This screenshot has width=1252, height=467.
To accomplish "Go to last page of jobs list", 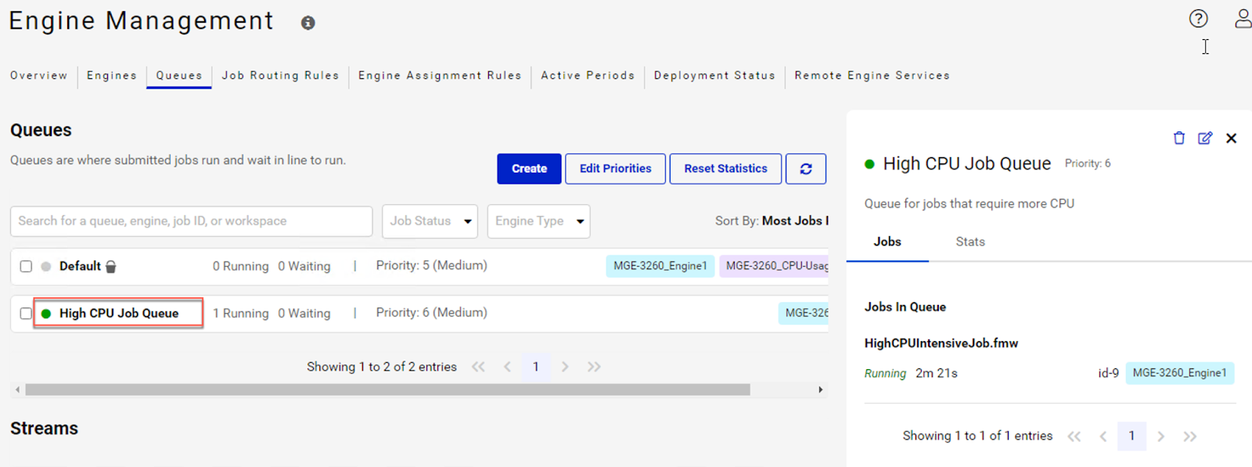I will pyautogui.click(x=1190, y=436).
